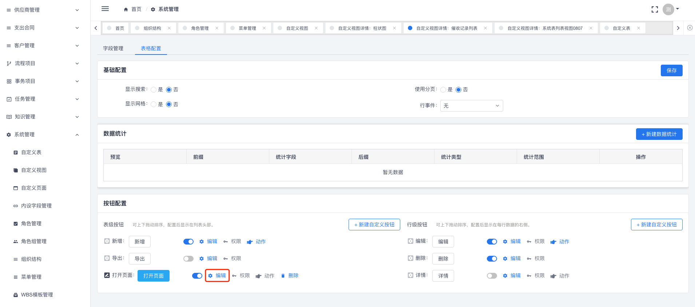Enable the 详情 row switch
Viewport: 695px width, 307px height.
(492, 276)
